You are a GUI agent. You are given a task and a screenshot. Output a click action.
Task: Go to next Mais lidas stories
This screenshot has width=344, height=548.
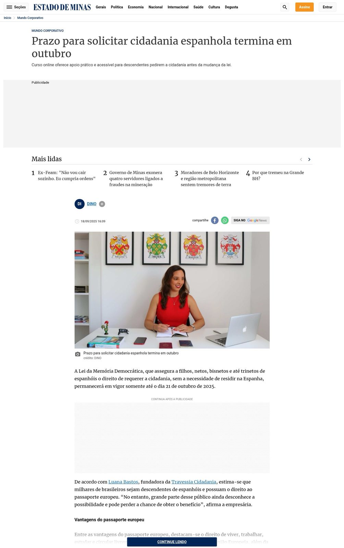pos(309,159)
